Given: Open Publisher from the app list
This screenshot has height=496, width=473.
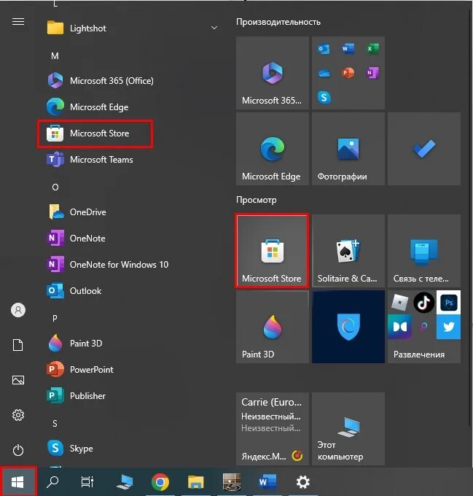Looking at the screenshot, I should (x=131, y=396).
